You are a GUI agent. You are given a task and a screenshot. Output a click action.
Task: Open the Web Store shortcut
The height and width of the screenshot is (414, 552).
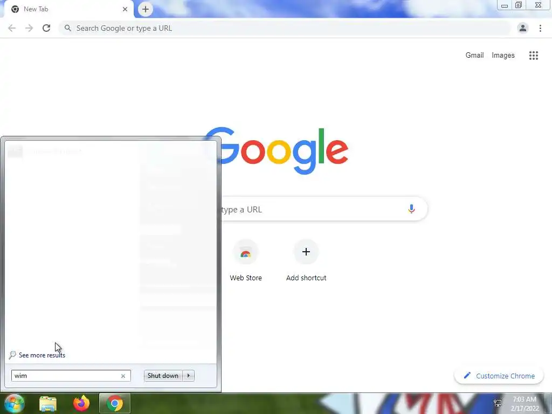246,260
